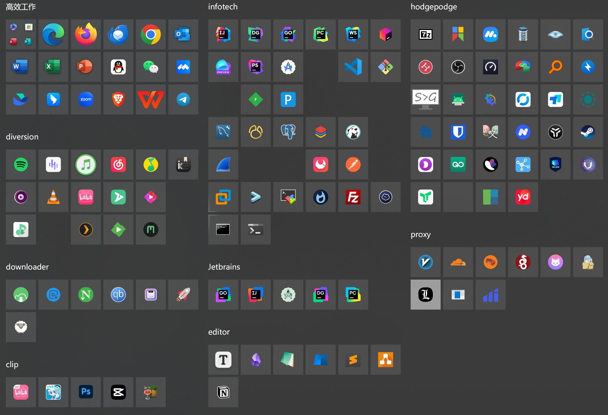Open Obsidian tile
Screen dimensions: 608x415
[256, 360]
